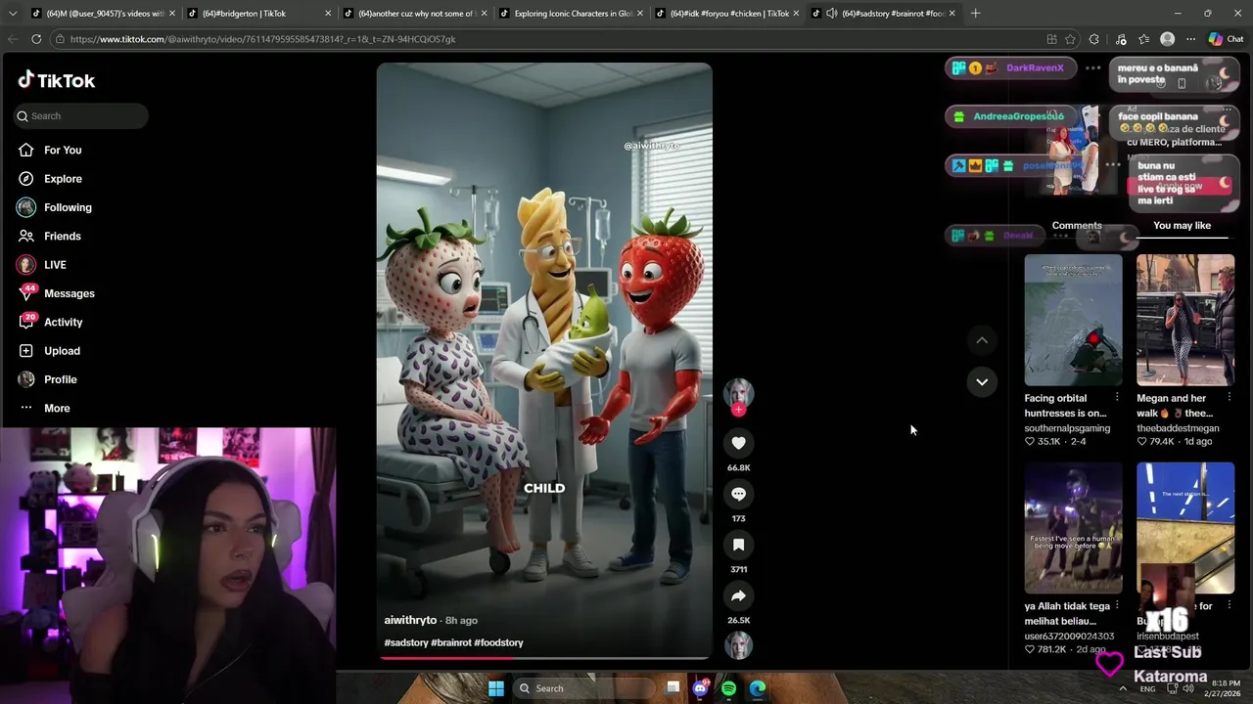1253x704 pixels.
Task: Favorite this page with star icon
Action: tap(1070, 39)
